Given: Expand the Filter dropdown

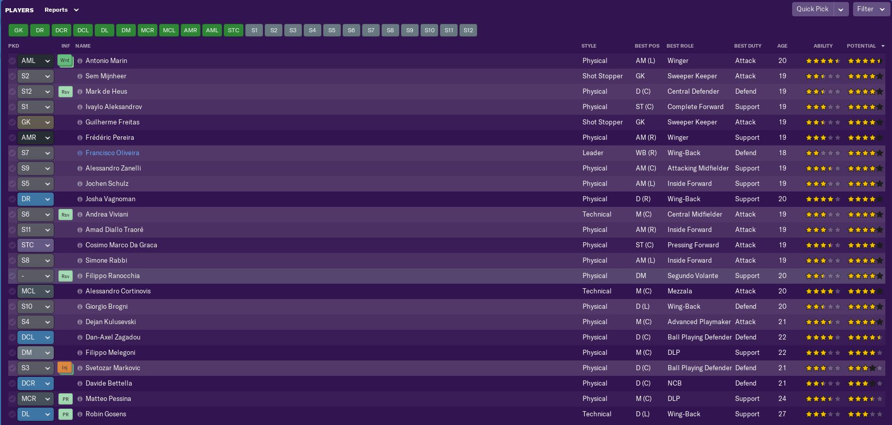Looking at the screenshot, I should (870, 9).
